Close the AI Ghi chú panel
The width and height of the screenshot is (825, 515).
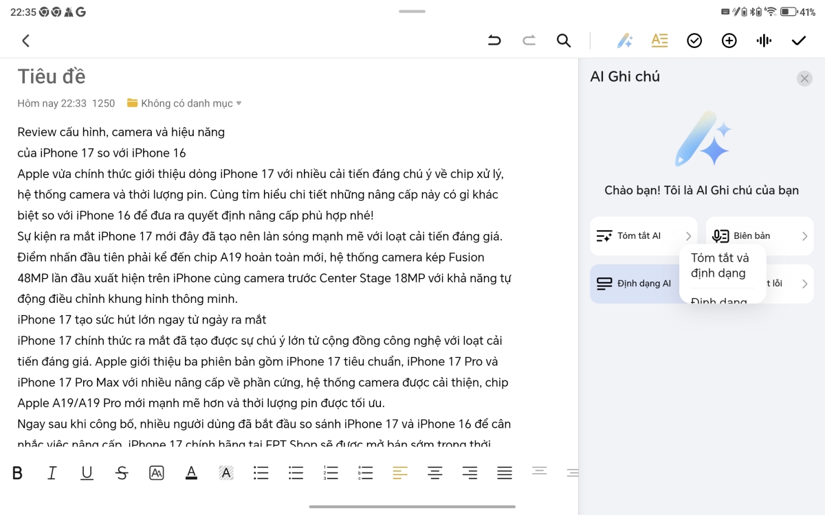(804, 78)
